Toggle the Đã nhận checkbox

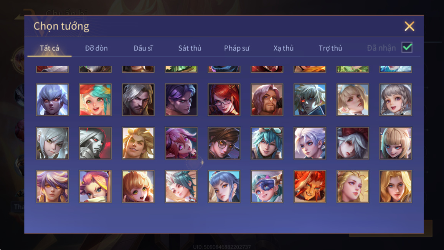click(407, 47)
